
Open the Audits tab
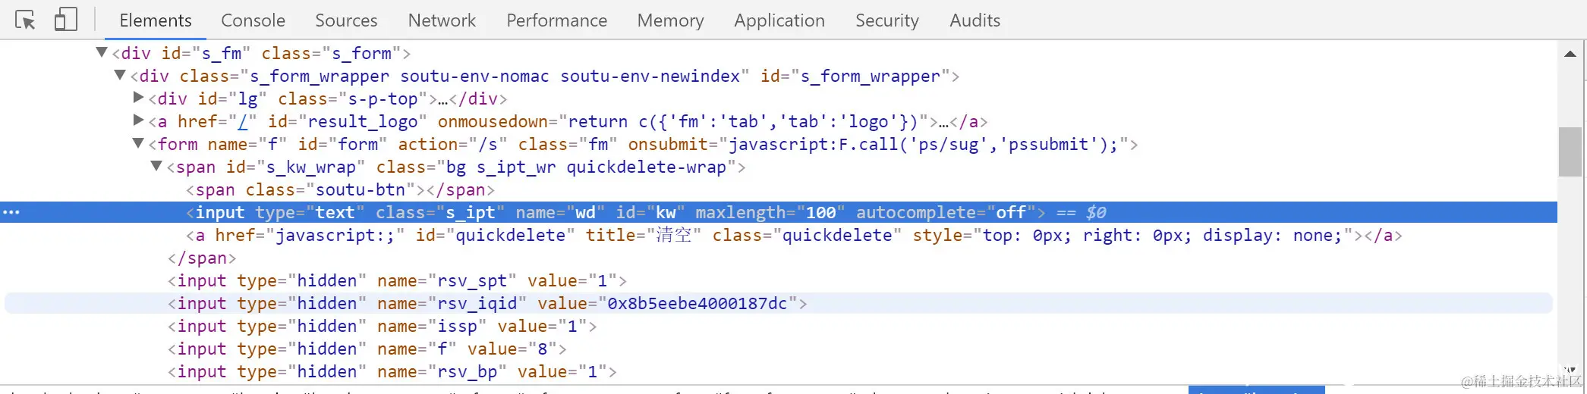point(975,20)
